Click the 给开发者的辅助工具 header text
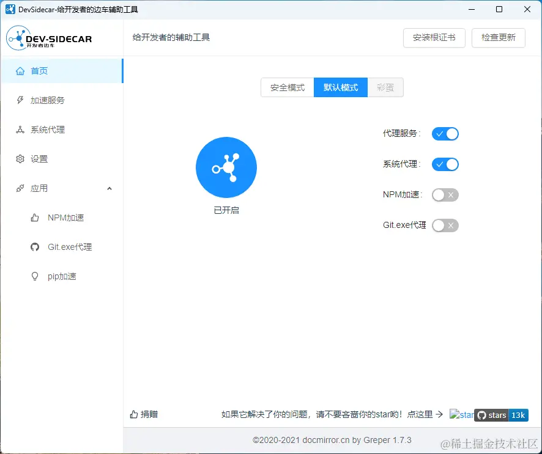542x454 pixels. coord(171,37)
